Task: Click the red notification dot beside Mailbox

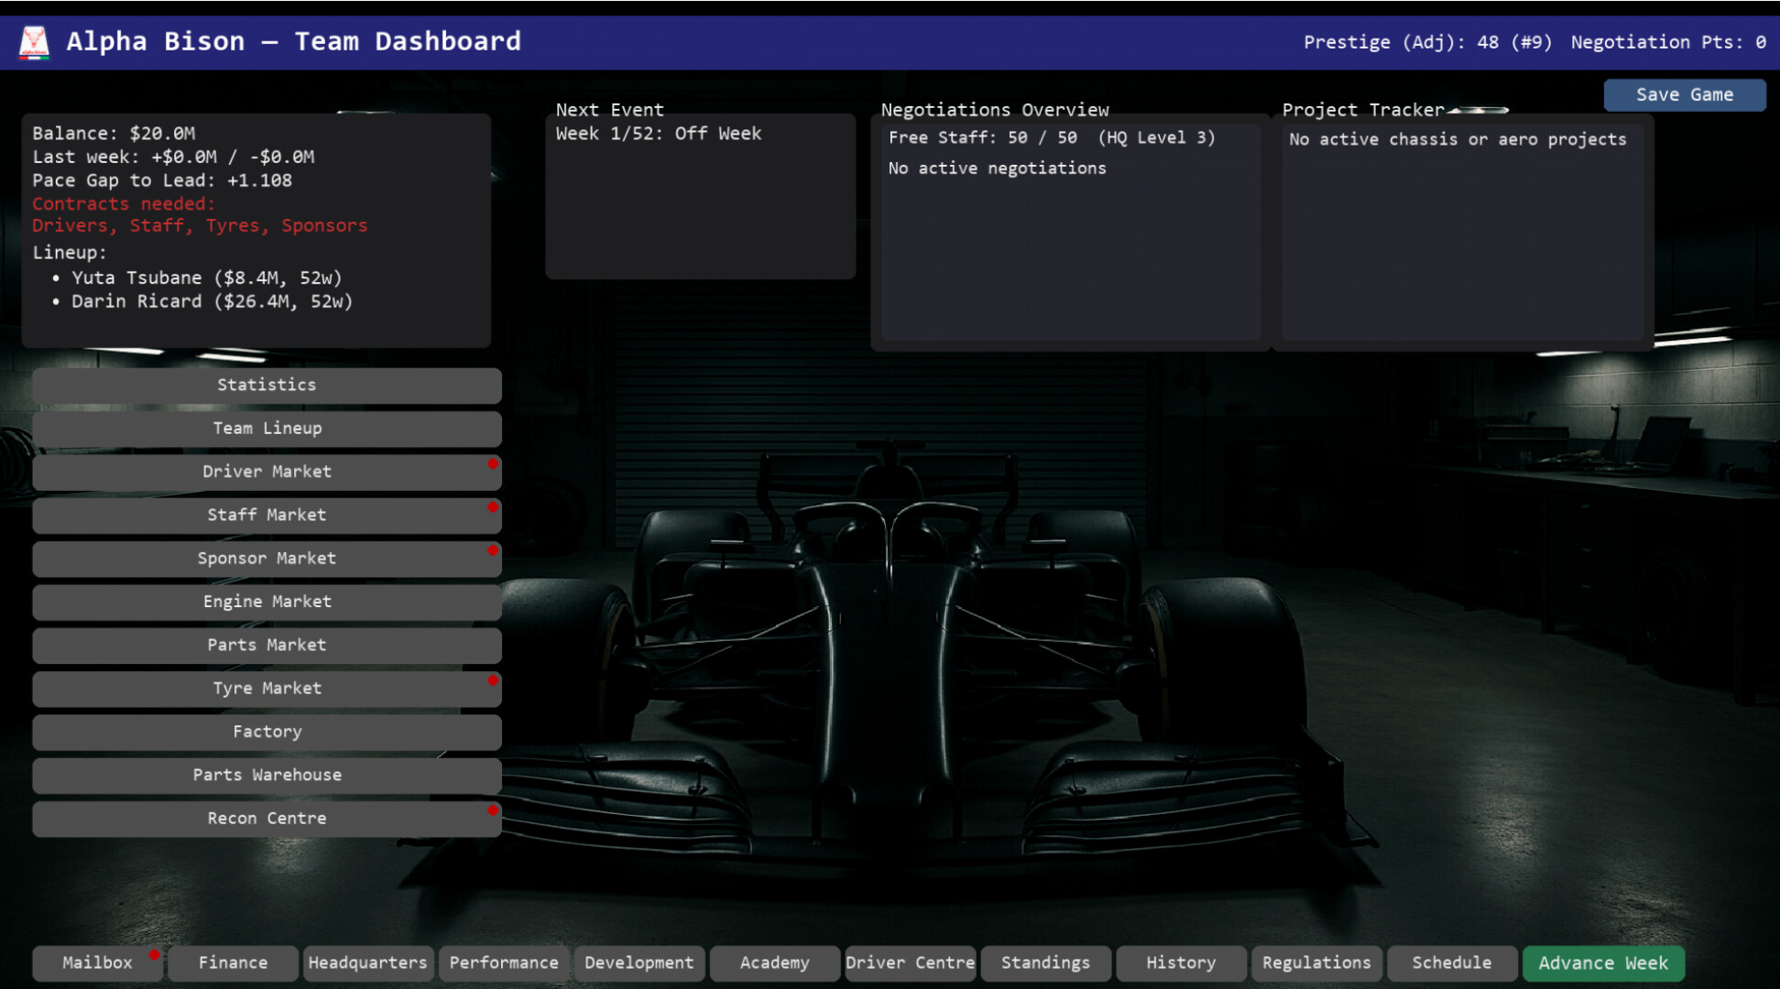Action: tap(153, 954)
